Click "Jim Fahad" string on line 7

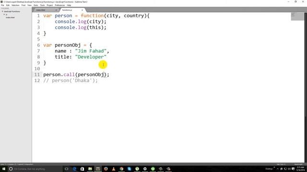point(91,51)
